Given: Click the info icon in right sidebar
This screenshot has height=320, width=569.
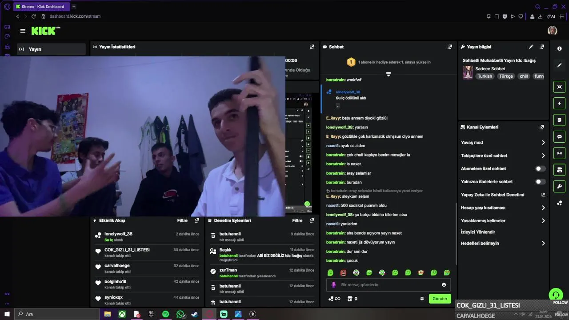Looking at the screenshot, I should pos(559,48).
